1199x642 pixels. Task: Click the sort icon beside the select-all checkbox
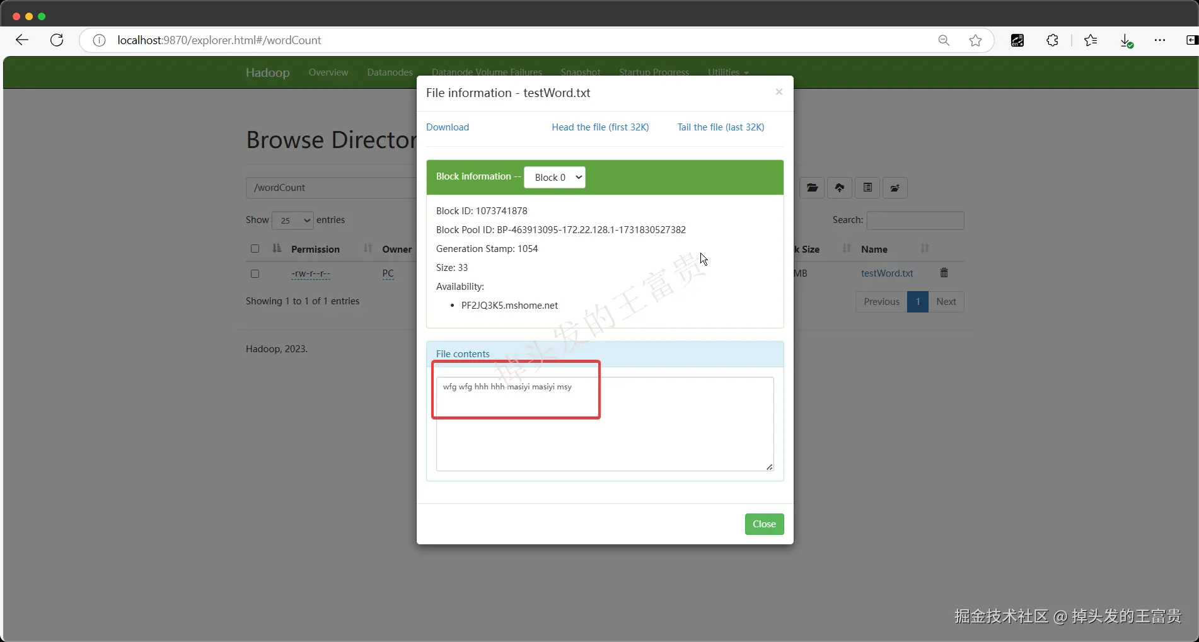pyautogui.click(x=277, y=248)
